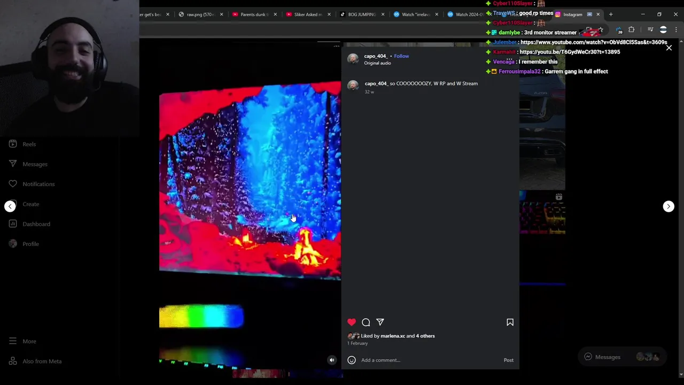Open capo_404_ profile from post header
684x385 pixels.
[x=376, y=56]
